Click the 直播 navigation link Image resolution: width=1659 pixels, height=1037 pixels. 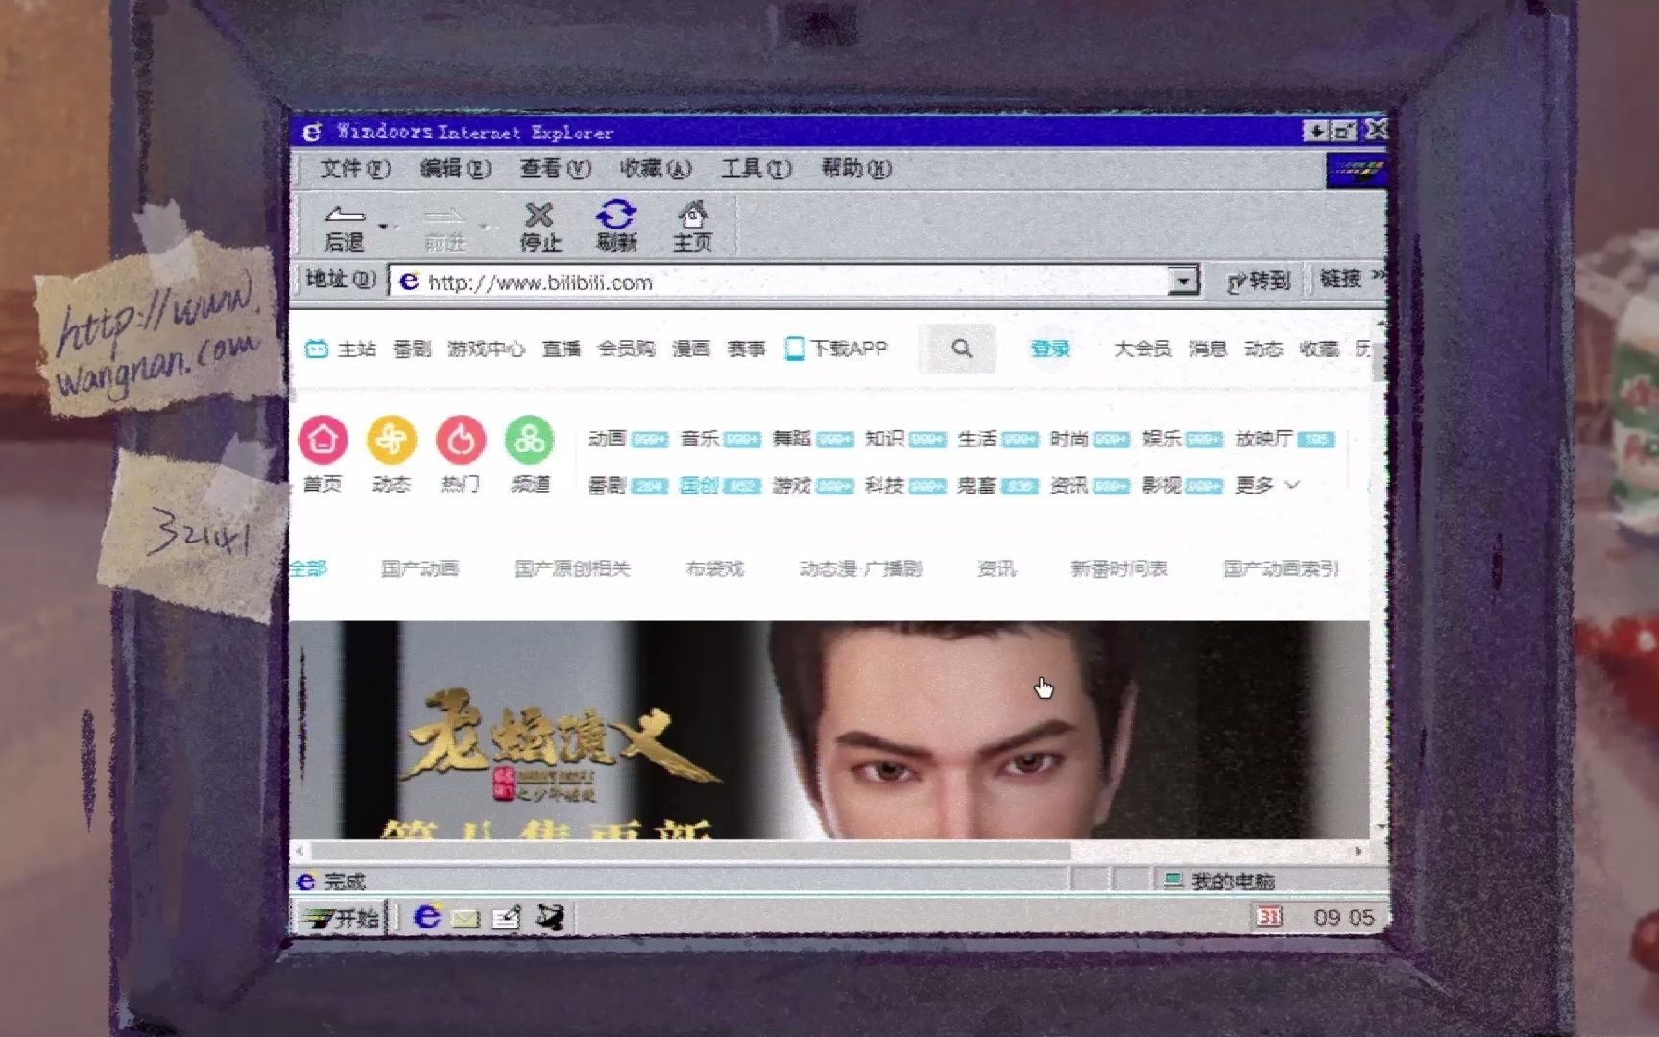pyautogui.click(x=562, y=349)
